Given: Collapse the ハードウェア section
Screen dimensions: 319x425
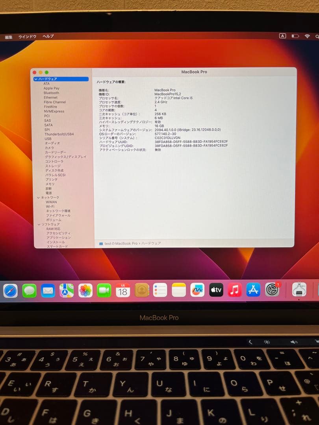Looking at the screenshot, I should click(36, 79).
